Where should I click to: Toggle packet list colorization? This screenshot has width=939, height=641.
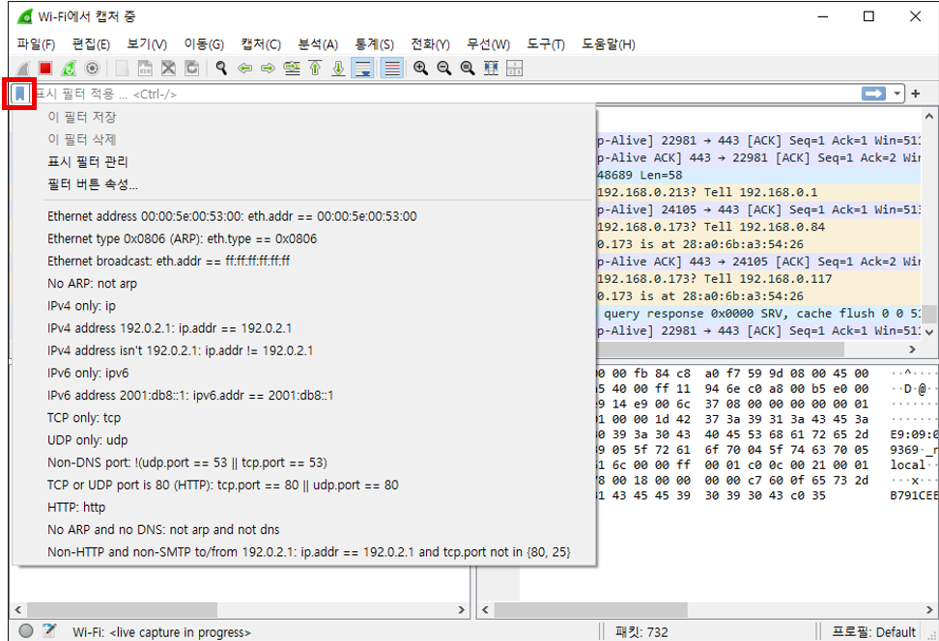[391, 69]
